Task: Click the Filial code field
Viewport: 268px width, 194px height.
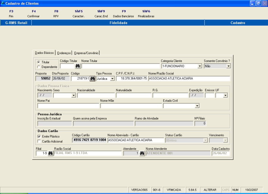Action: [42, 153]
